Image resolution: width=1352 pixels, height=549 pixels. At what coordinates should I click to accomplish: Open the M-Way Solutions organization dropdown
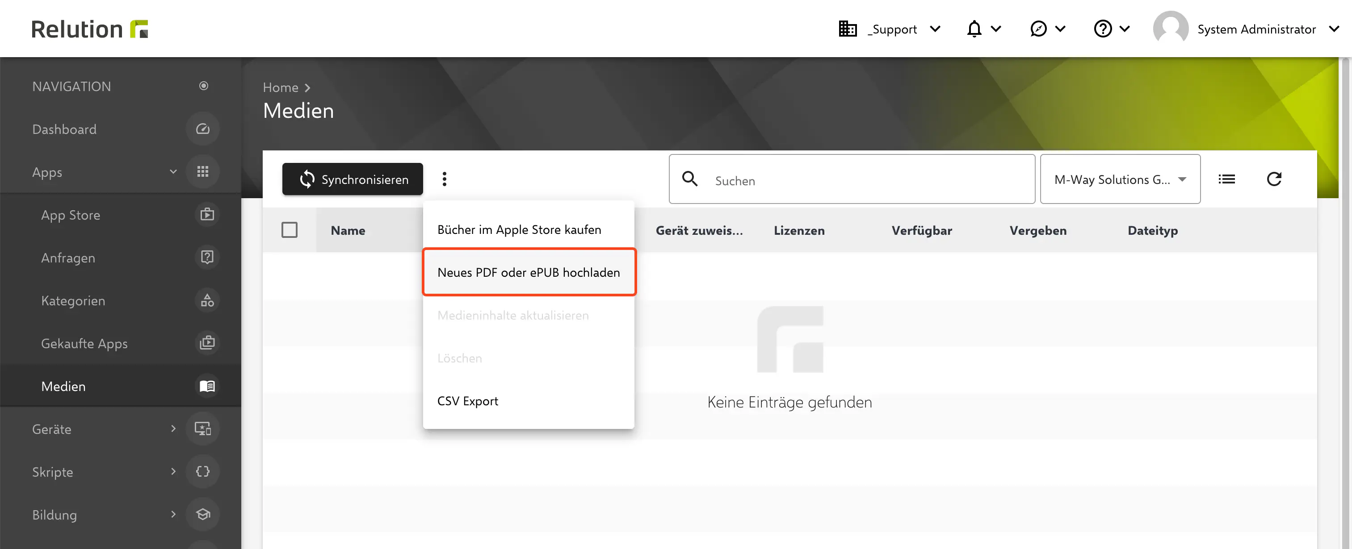click(x=1120, y=179)
